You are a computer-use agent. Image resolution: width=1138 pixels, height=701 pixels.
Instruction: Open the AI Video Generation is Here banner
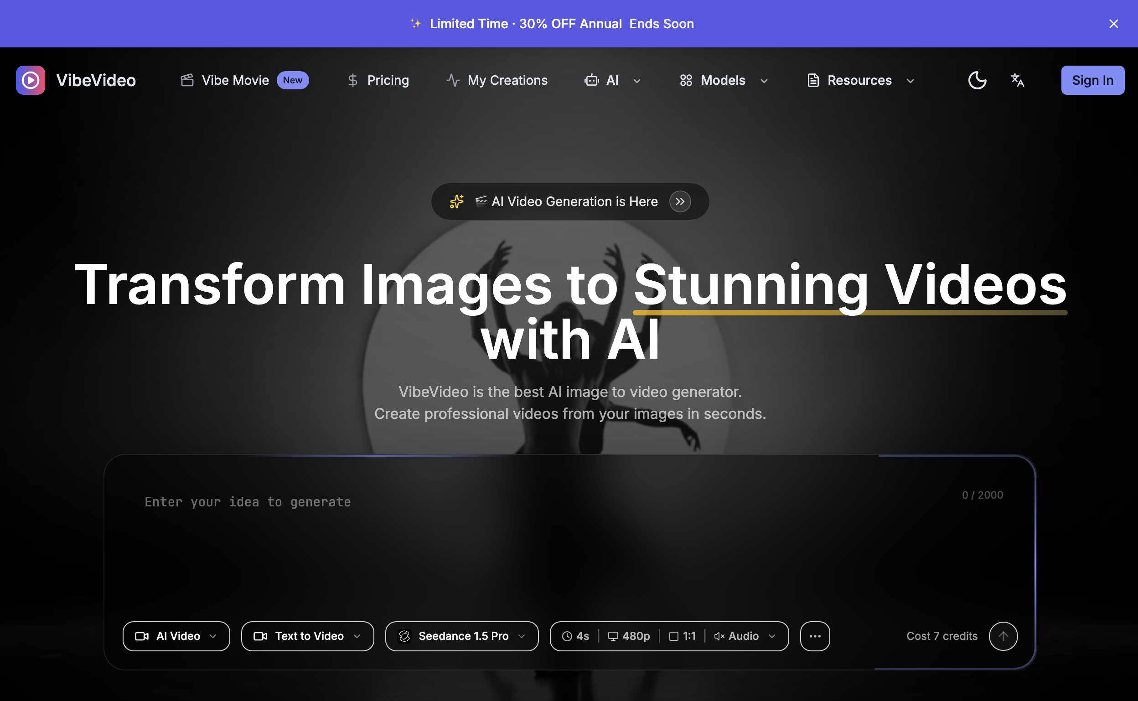click(x=569, y=201)
